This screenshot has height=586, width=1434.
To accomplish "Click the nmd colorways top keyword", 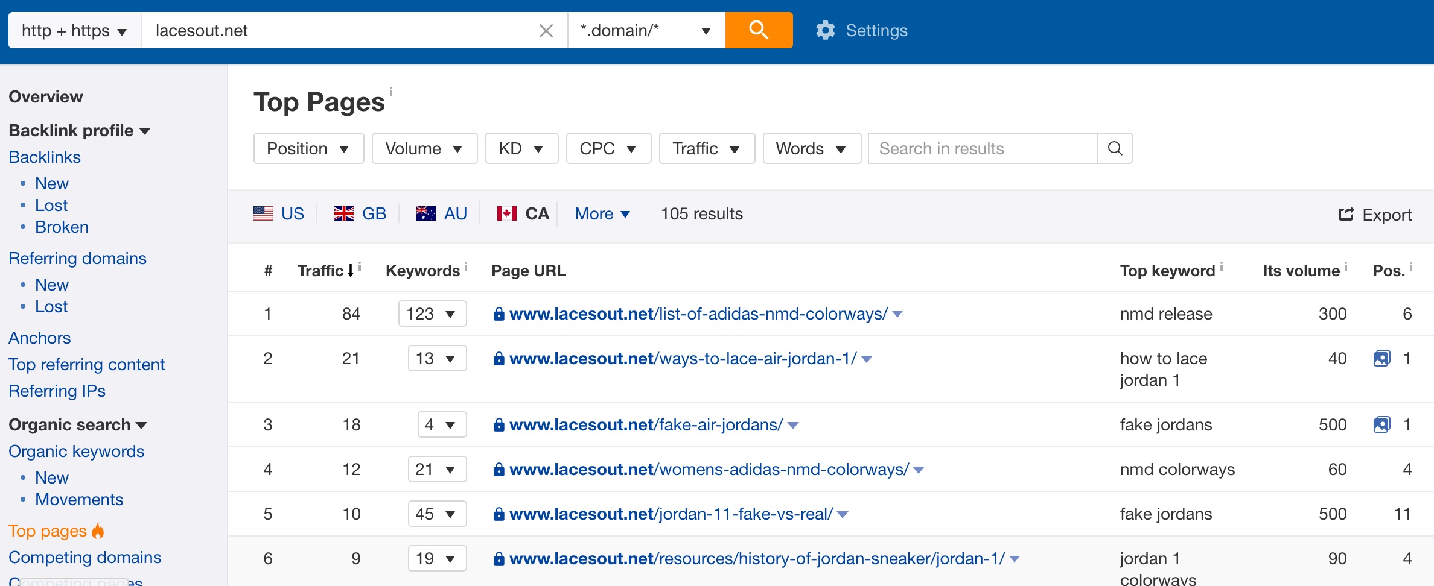I will tap(1177, 469).
